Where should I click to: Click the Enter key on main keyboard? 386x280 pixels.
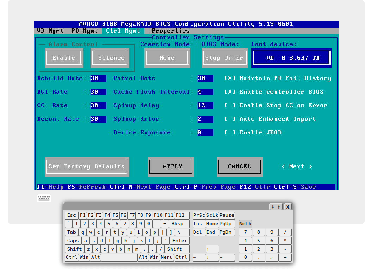click(x=180, y=241)
